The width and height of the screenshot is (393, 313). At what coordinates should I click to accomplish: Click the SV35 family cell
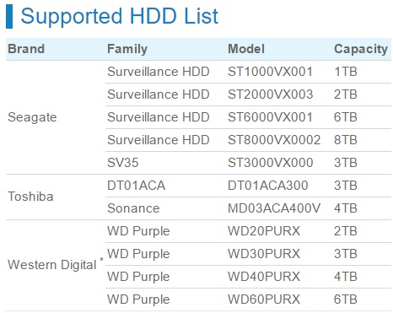coord(123,163)
